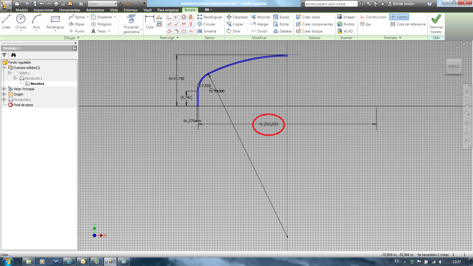Use the Simetría mirror tool
Screen dimensions: 473x266
(x=207, y=31)
